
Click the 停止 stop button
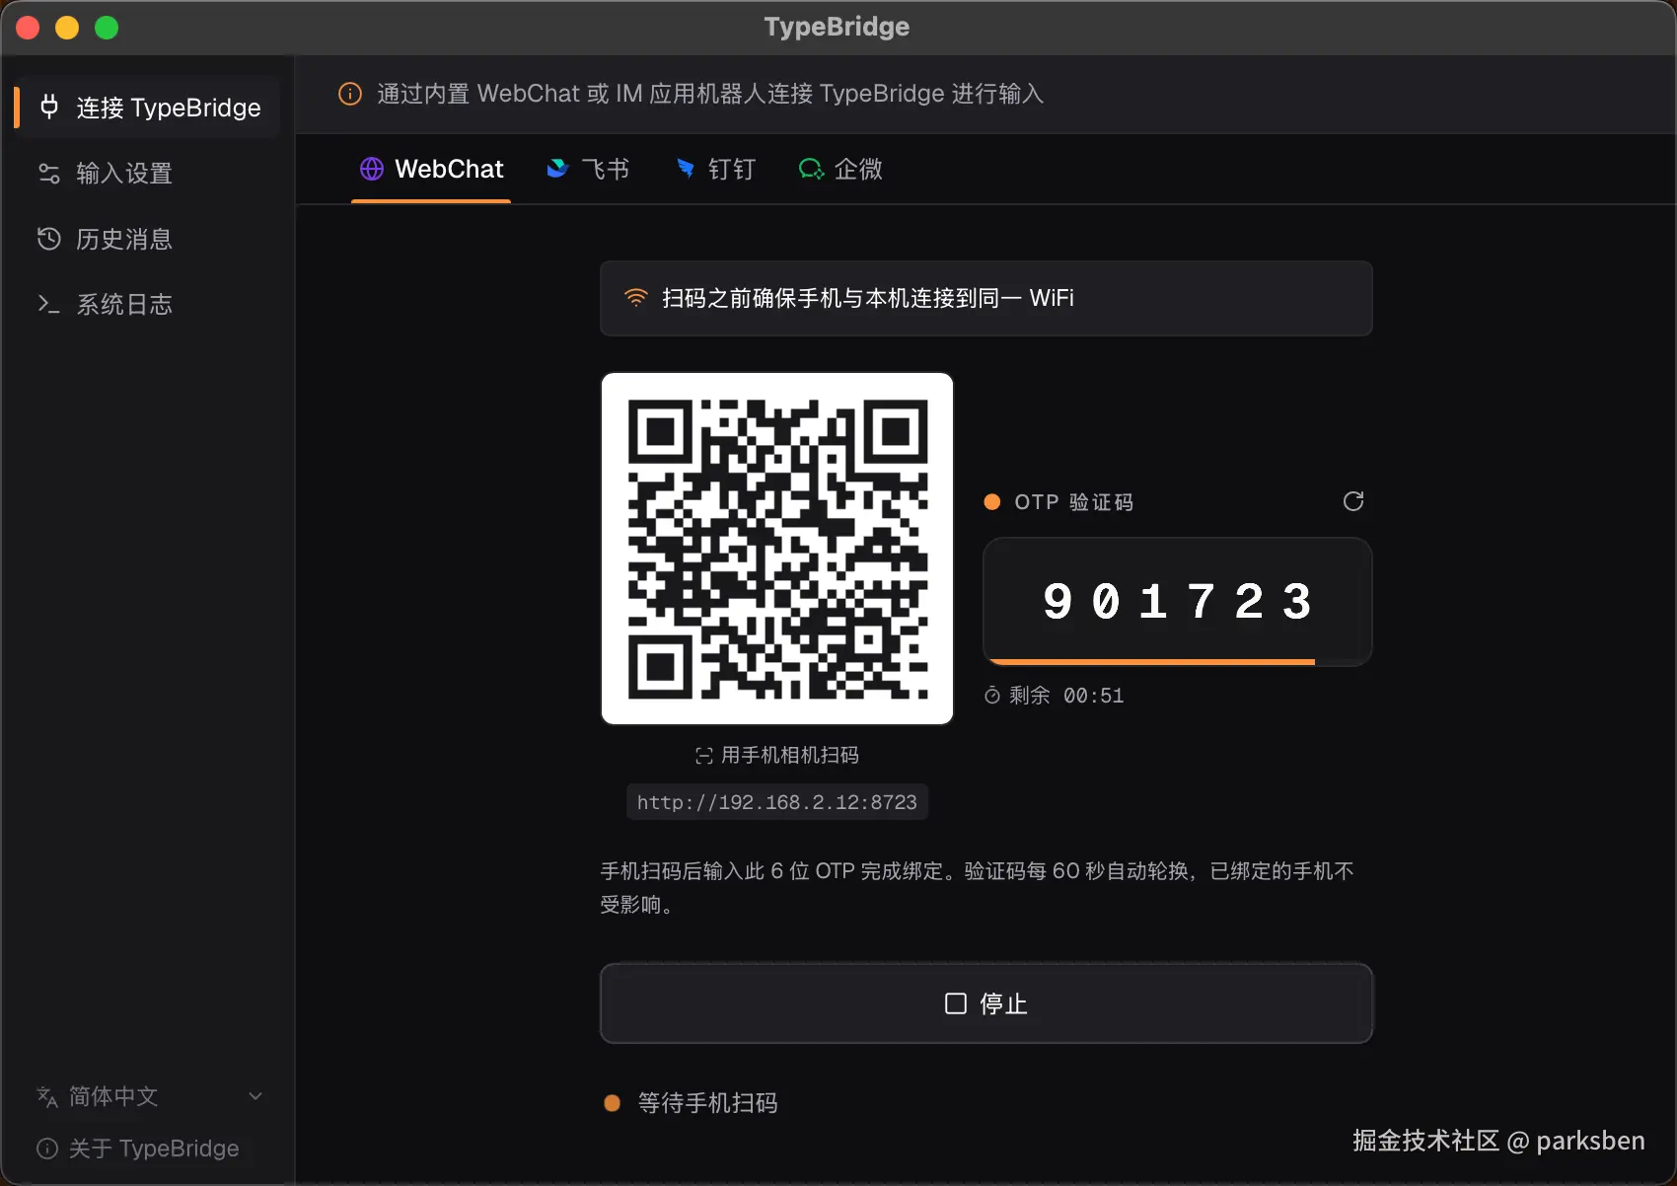click(x=986, y=1003)
